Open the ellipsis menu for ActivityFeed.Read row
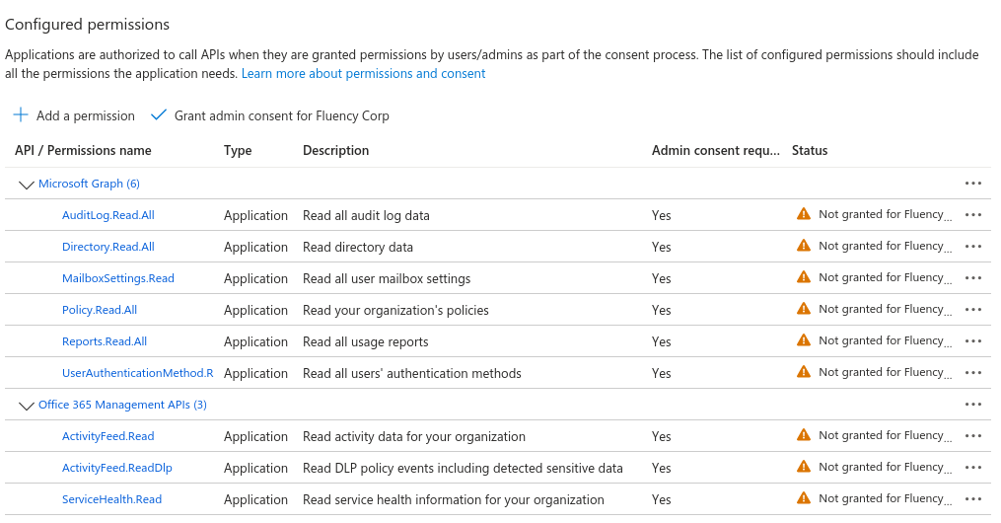The image size is (1001, 523). click(x=973, y=436)
